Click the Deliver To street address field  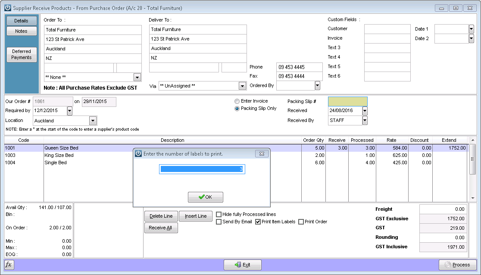198,39
